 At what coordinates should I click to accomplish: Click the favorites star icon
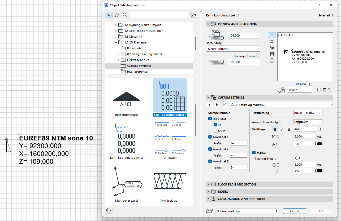pos(117,15)
